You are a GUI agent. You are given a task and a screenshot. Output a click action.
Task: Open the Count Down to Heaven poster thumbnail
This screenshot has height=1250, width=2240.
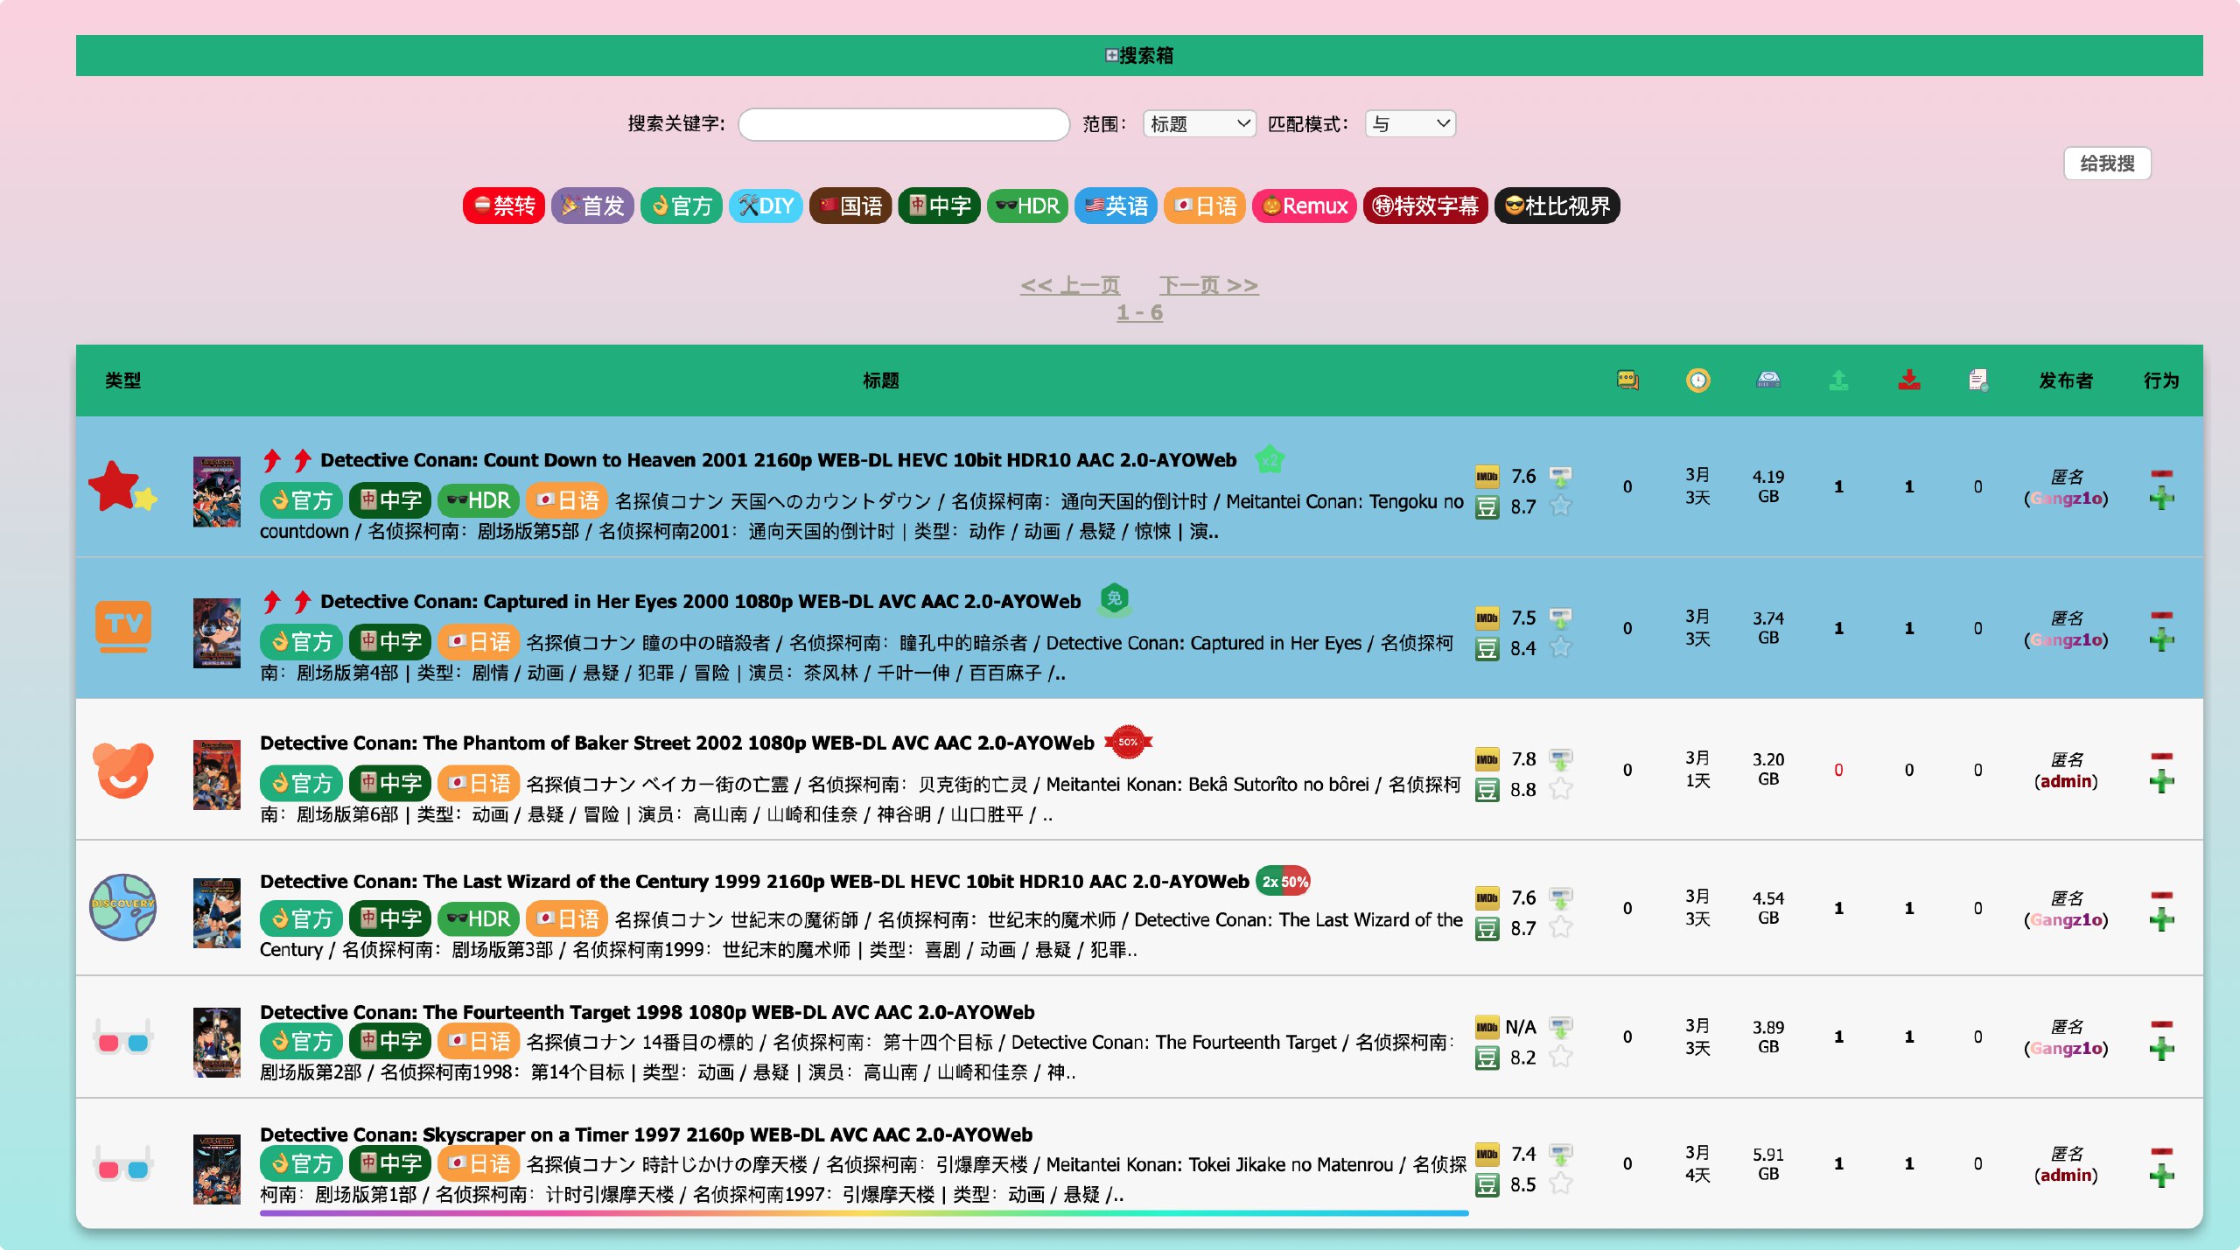216,492
